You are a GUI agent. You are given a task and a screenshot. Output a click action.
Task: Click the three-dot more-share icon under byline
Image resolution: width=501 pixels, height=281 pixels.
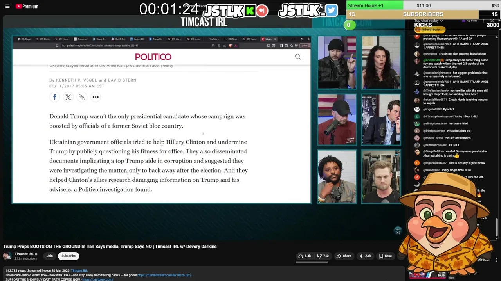point(96,97)
